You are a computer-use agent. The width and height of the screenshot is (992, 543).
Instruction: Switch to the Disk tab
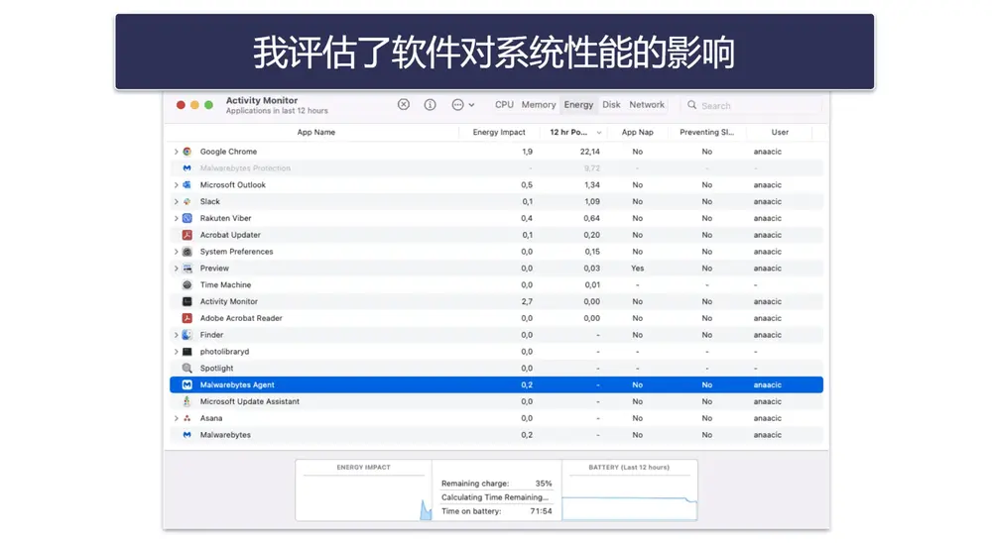[611, 105]
